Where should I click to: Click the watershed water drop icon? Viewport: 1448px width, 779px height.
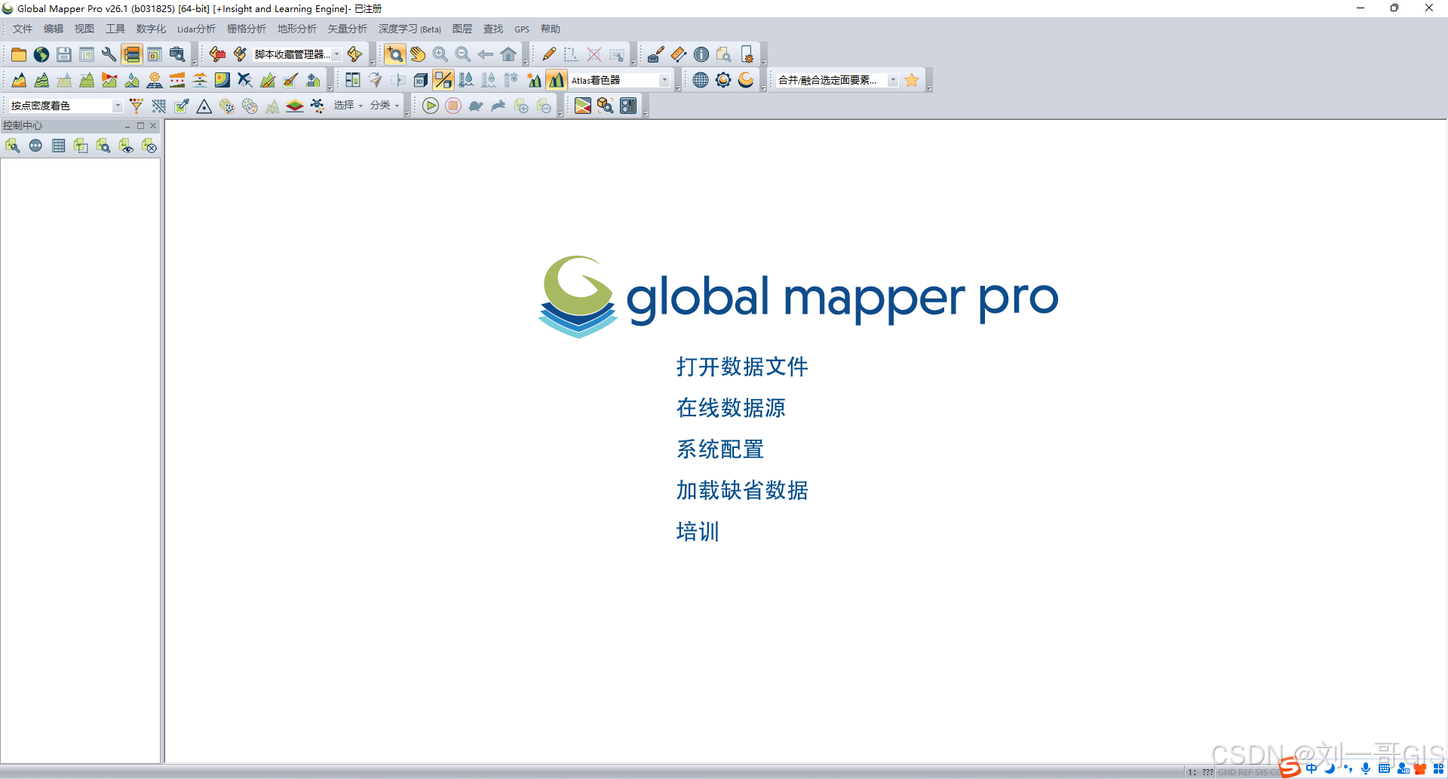[x=132, y=80]
